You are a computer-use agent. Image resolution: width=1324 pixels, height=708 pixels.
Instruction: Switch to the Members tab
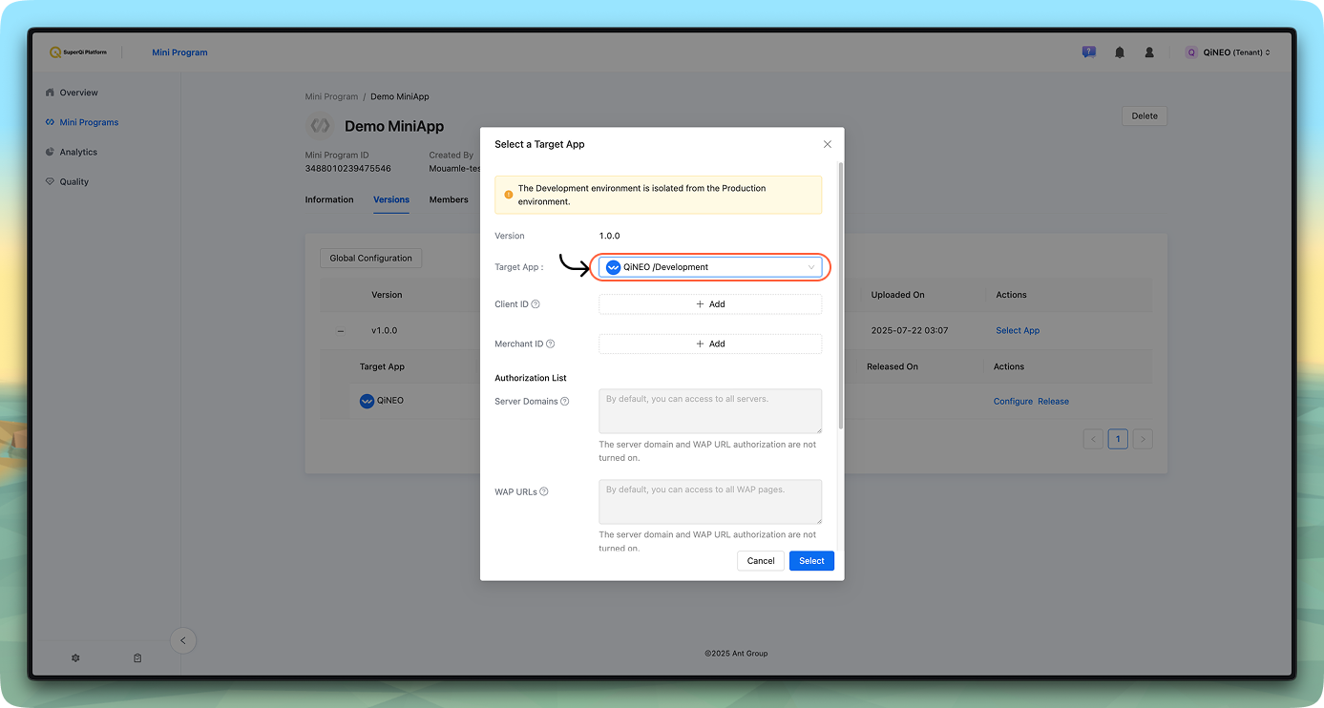(449, 199)
